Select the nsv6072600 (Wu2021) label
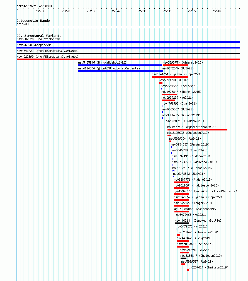Screen dimensions: 248x281 [x=178, y=69]
